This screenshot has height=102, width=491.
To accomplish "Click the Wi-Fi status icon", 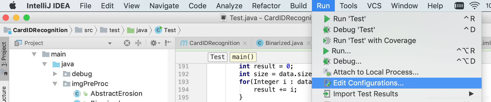I will pyautogui.click(x=474, y=6).
